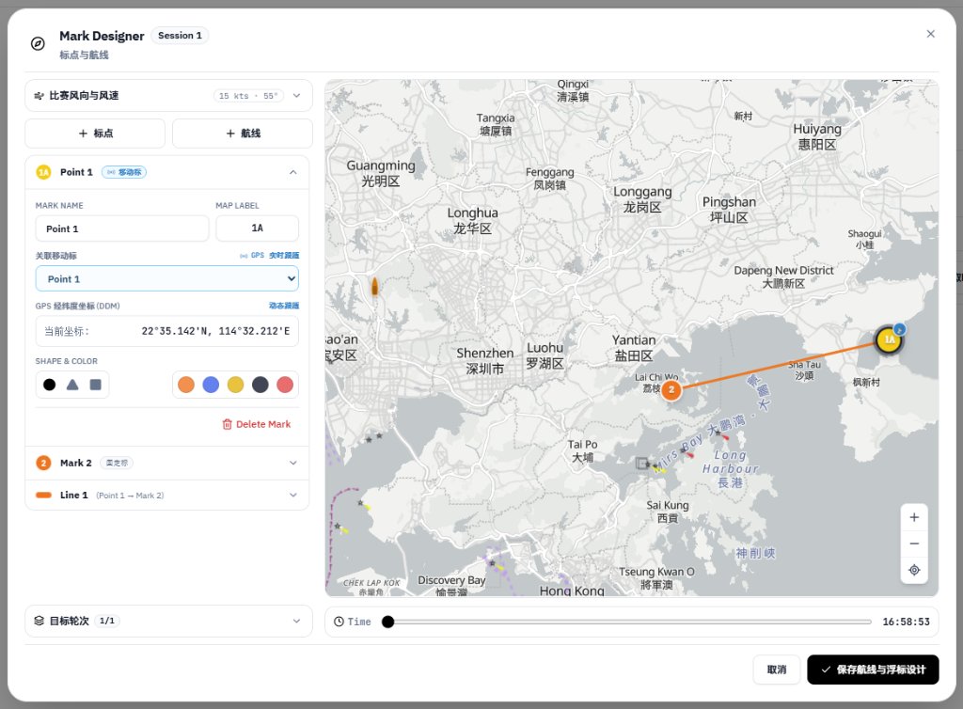Viewport: 963px width, 709px height.
Task: Click the trash icon in Delete Mark
Action: pos(228,424)
